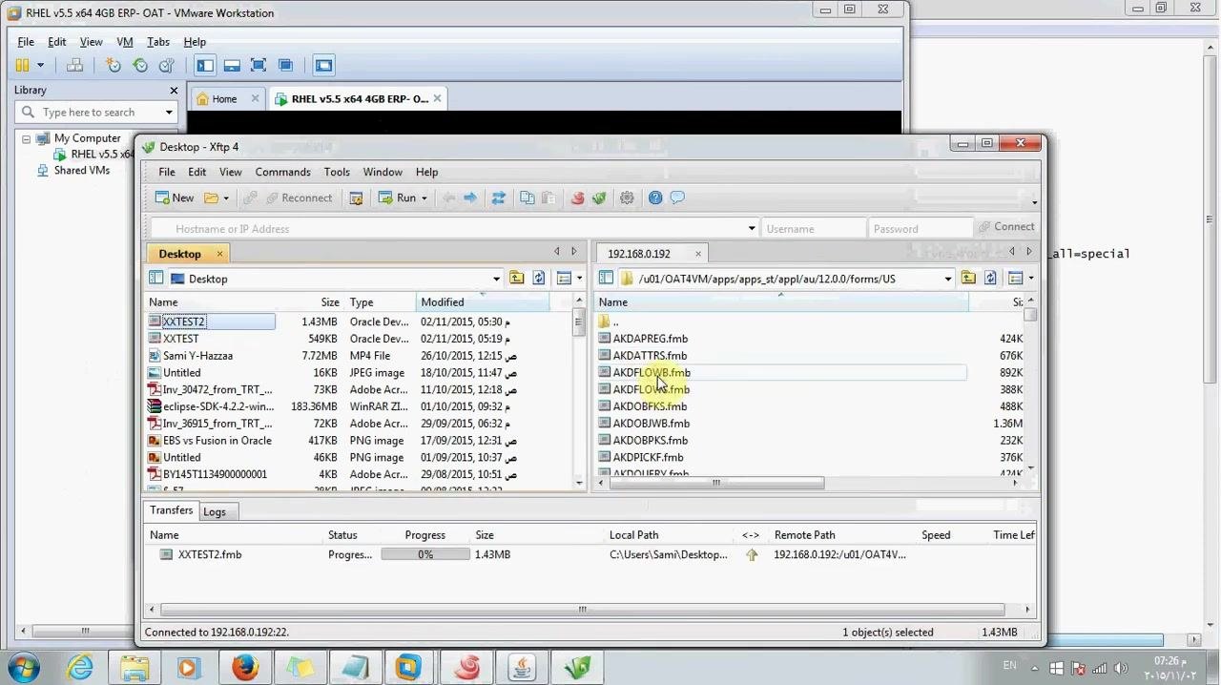Click the synchronize arrows icon in Xftp toolbar
Screen dimensions: 1221x685
point(498,197)
